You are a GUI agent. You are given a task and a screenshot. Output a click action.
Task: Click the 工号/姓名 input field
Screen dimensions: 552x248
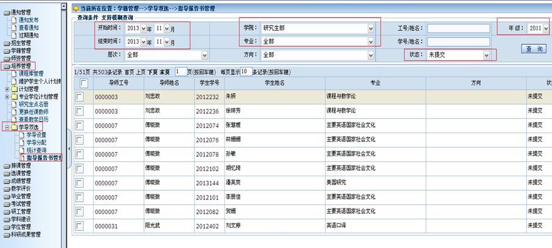pos(458,29)
